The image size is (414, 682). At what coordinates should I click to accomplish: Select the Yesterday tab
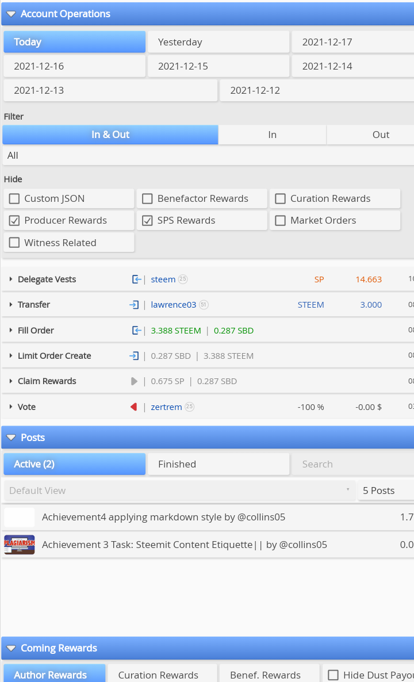pos(218,42)
